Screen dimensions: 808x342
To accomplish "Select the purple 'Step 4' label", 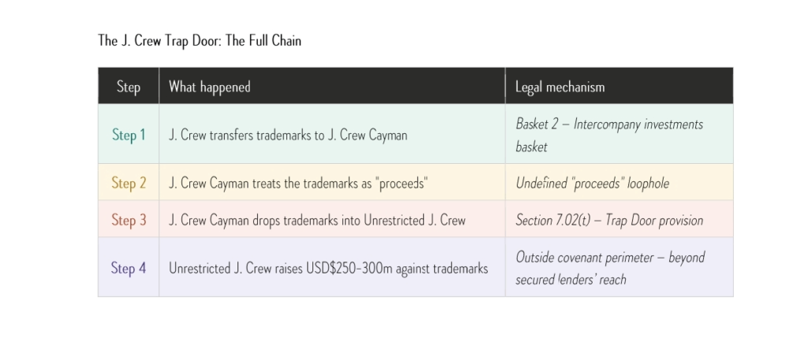I will 129,268.
